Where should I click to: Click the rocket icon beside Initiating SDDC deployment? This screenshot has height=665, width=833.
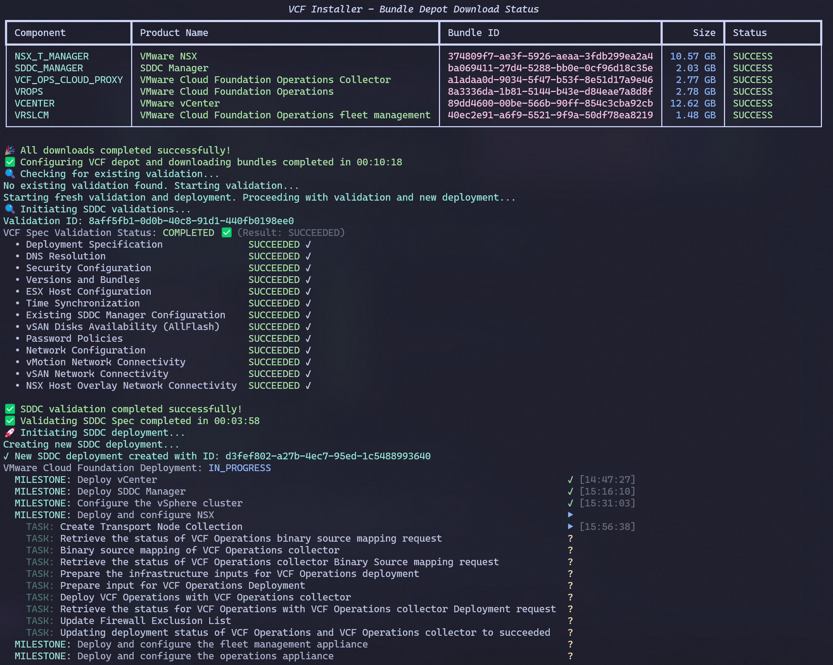click(10, 432)
